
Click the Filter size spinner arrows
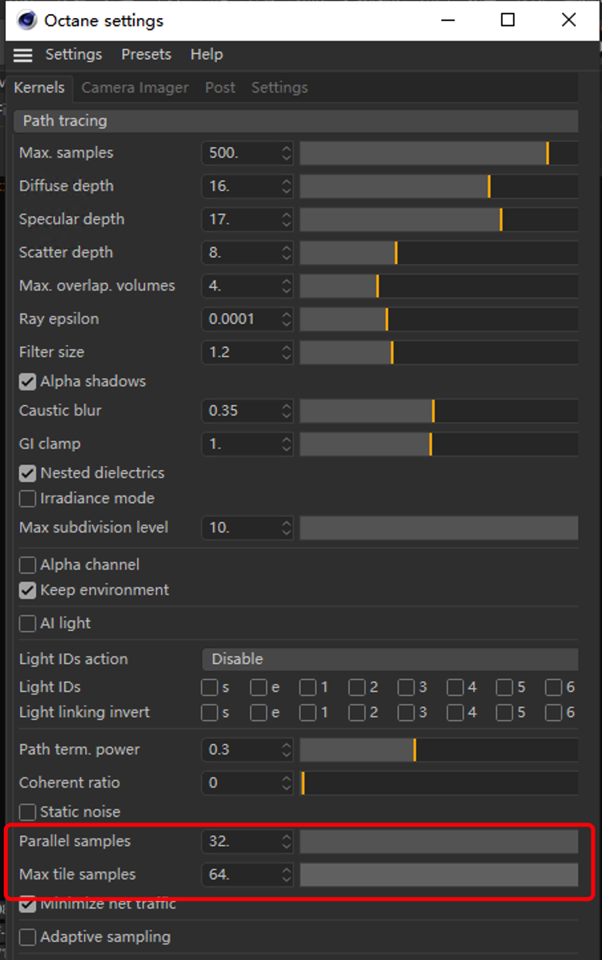coord(286,352)
